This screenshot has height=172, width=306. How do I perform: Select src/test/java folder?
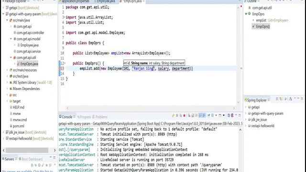click(x=21, y=76)
